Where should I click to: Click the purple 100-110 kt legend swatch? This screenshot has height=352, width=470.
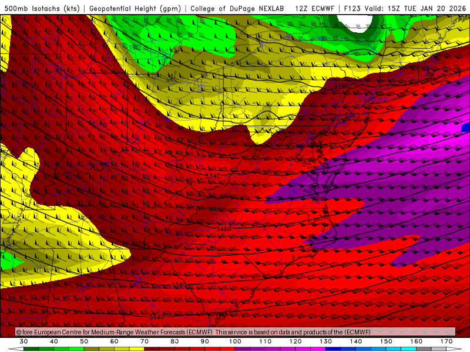[x=250, y=349]
